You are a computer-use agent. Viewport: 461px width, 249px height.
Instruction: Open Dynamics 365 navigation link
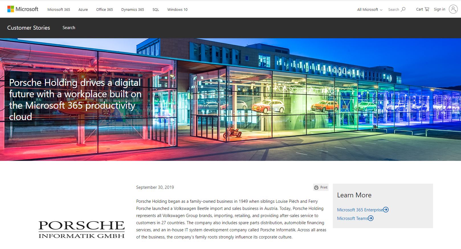click(132, 9)
